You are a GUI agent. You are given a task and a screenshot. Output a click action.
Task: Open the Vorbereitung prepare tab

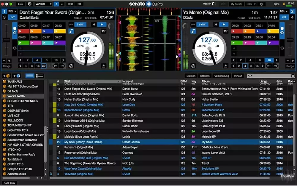coord(222,76)
